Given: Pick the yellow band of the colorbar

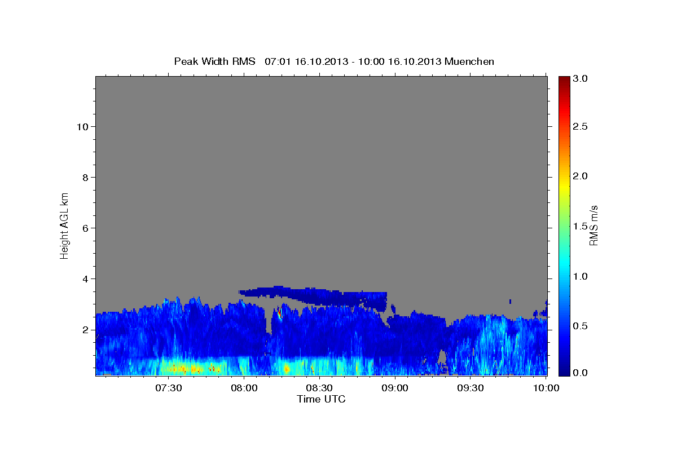Looking at the screenshot, I should pos(564,186).
